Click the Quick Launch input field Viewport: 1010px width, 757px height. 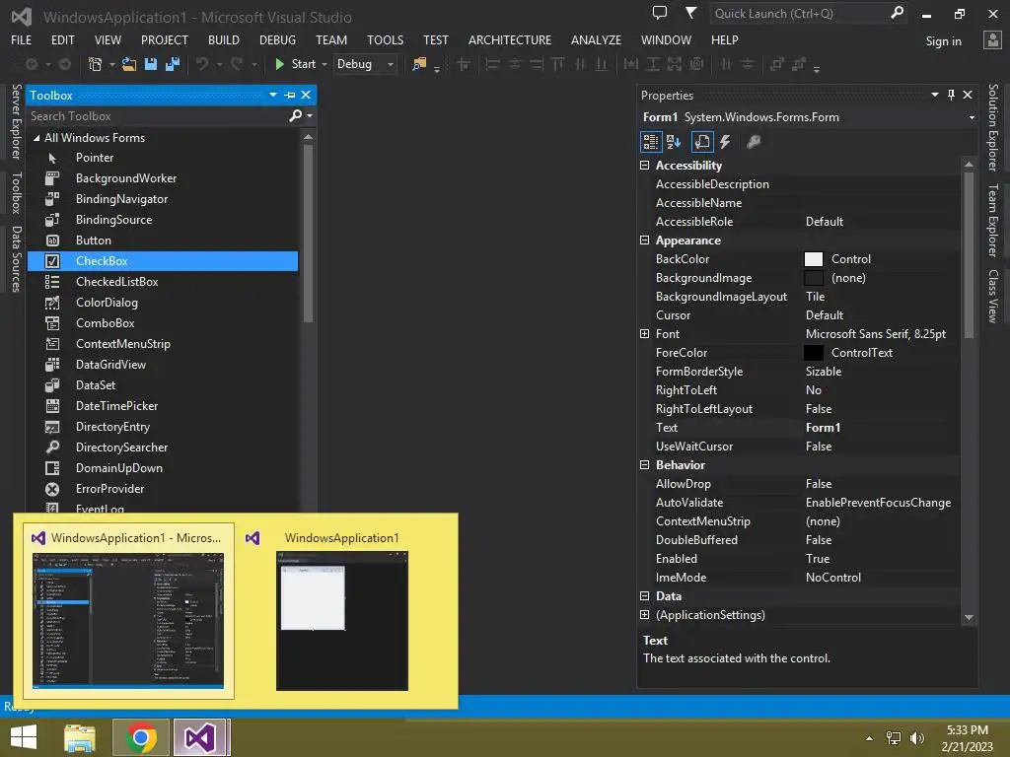pyautogui.click(x=799, y=13)
